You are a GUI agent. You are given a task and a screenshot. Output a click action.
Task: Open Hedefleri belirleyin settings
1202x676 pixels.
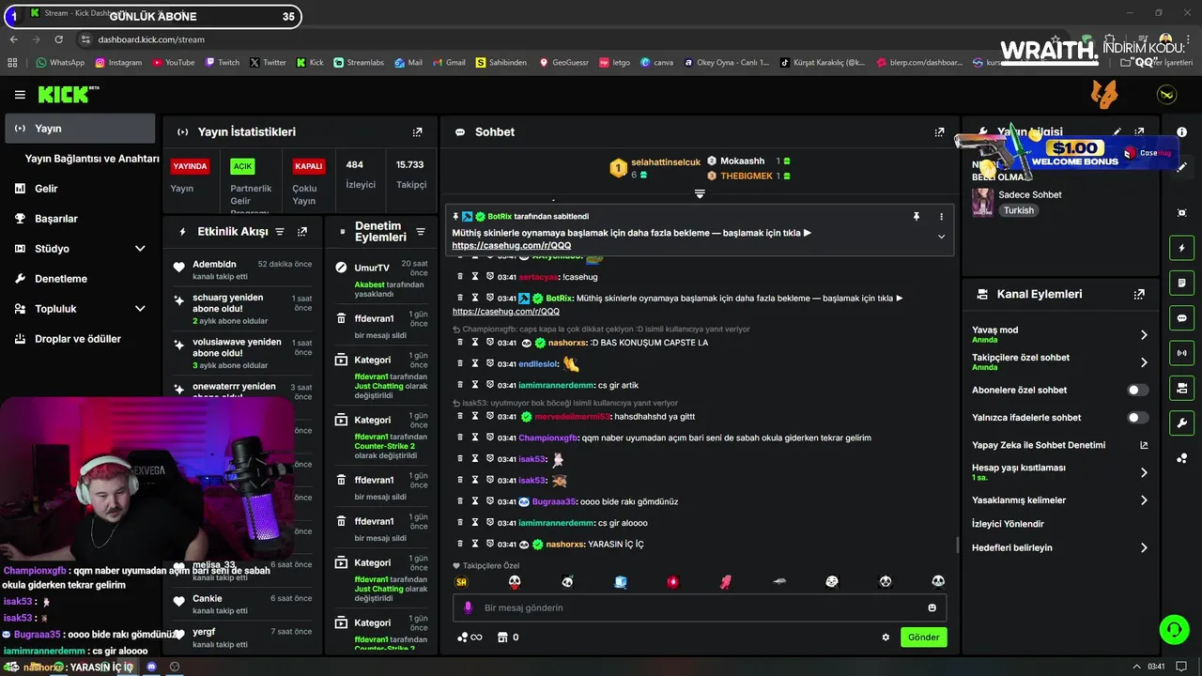click(1059, 547)
